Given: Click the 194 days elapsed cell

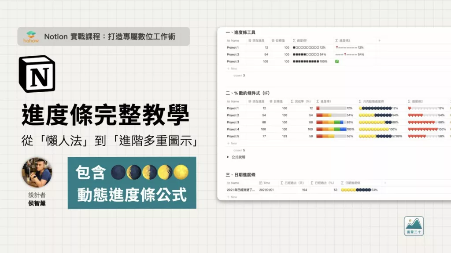Looking at the screenshot, I should tap(304, 190).
